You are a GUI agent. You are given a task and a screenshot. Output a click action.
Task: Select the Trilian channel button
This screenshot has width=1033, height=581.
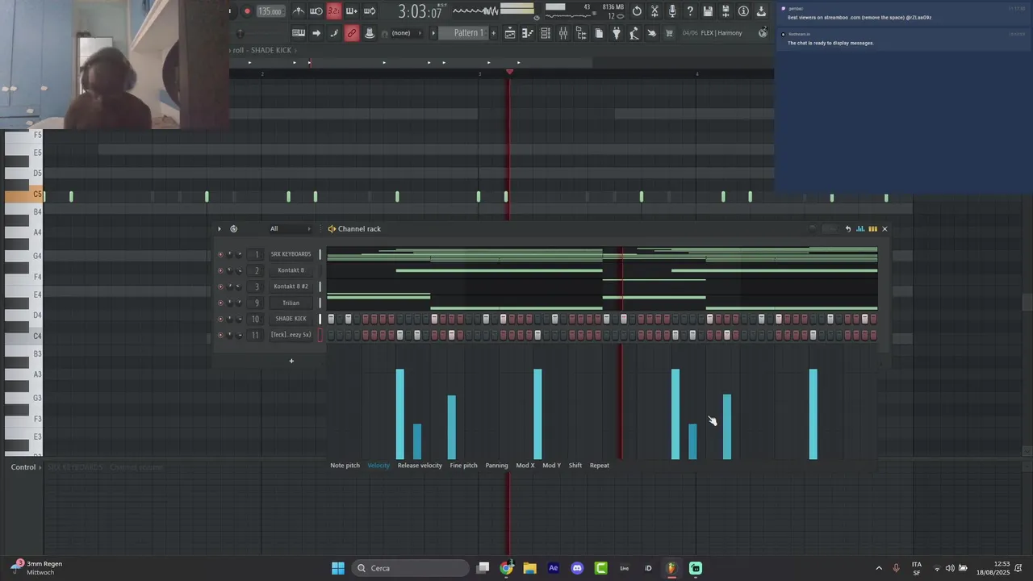point(291,303)
